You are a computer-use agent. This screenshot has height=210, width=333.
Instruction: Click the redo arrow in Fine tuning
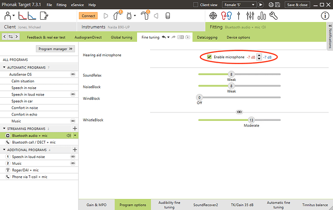coord(174,37)
